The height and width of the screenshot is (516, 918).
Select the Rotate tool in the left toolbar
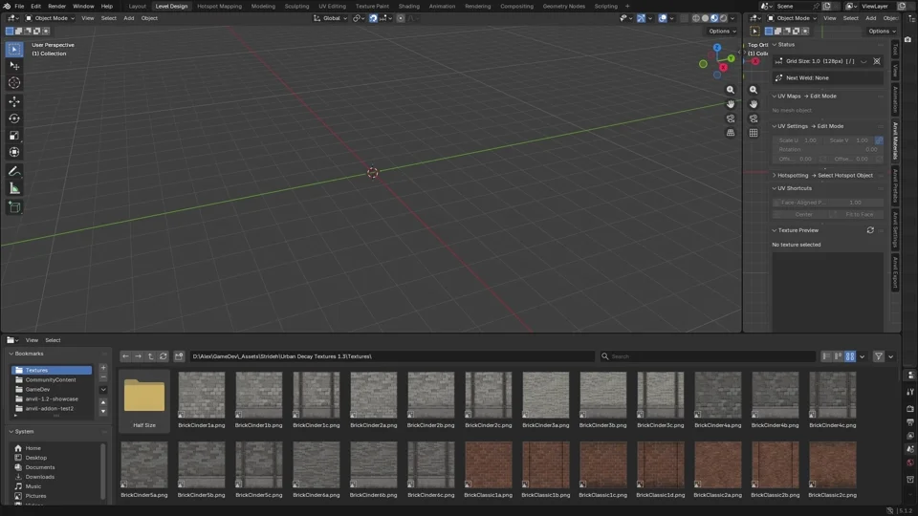[x=14, y=118]
